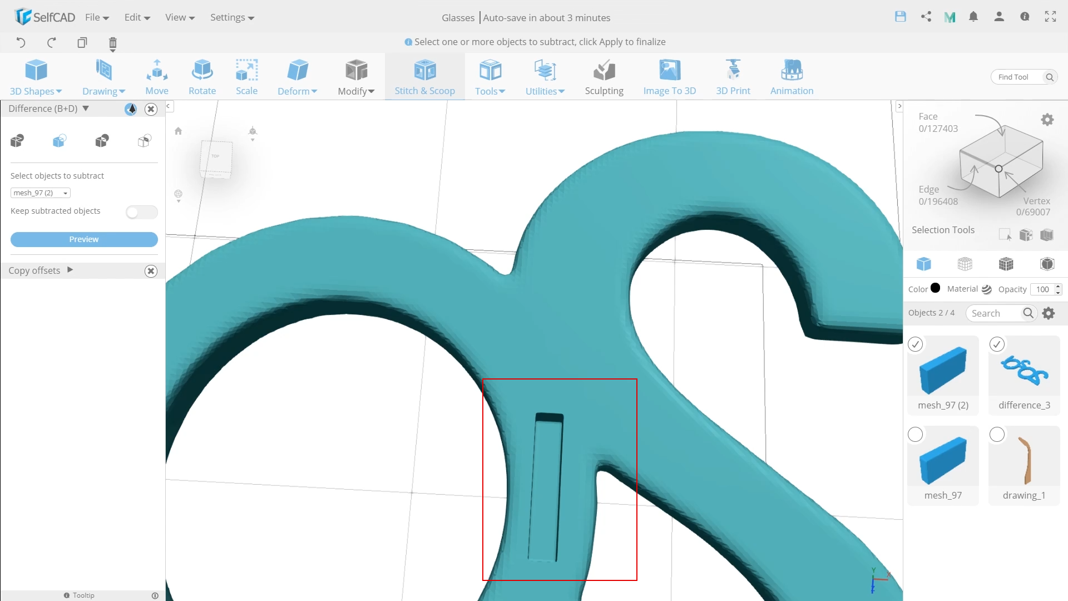Toggle Keep subtracted objects switch
1068x601 pixels.
(x=141, y=212)
